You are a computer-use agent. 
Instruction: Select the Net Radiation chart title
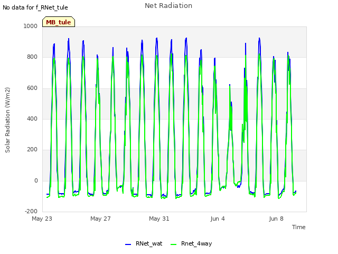[168, 6]
